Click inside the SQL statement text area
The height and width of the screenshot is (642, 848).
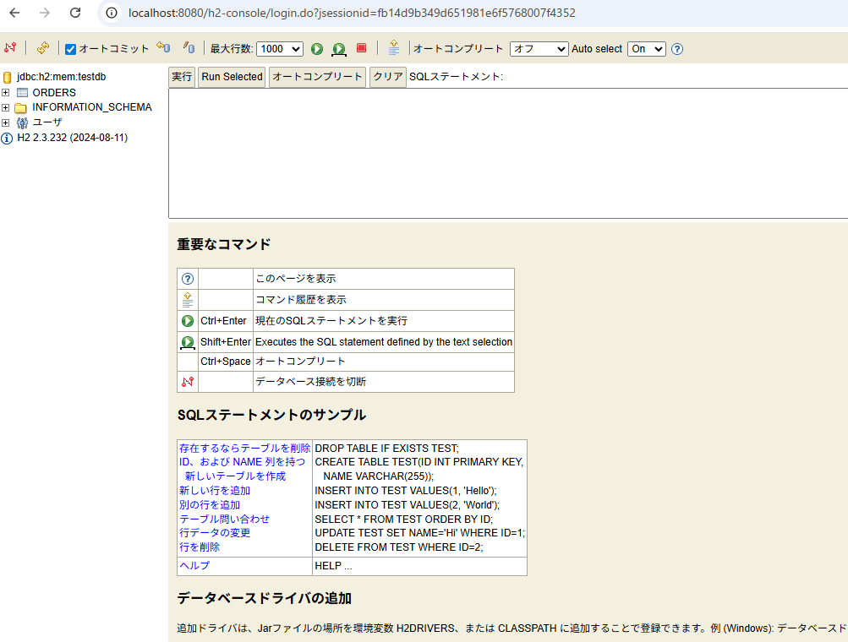tap(507, 152)
